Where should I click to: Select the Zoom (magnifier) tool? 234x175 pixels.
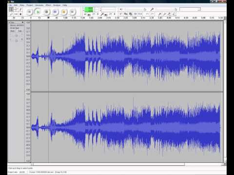click(11, 14)
